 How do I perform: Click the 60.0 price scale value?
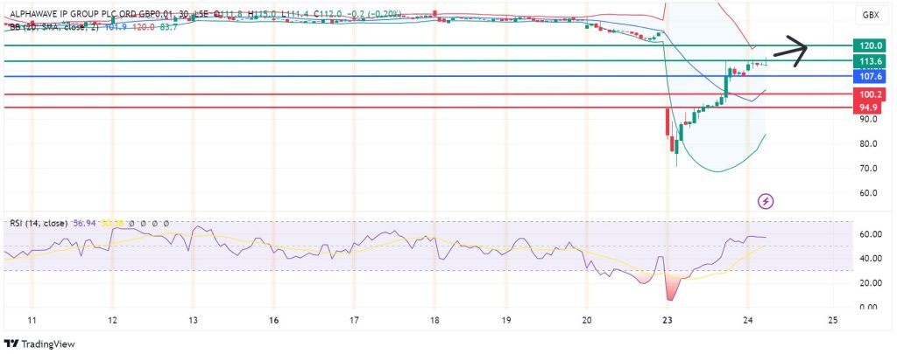click(x=867, y=193)
